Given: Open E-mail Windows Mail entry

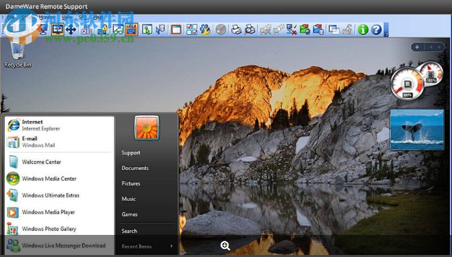Looking at the screenshot, I should (59, 142).
